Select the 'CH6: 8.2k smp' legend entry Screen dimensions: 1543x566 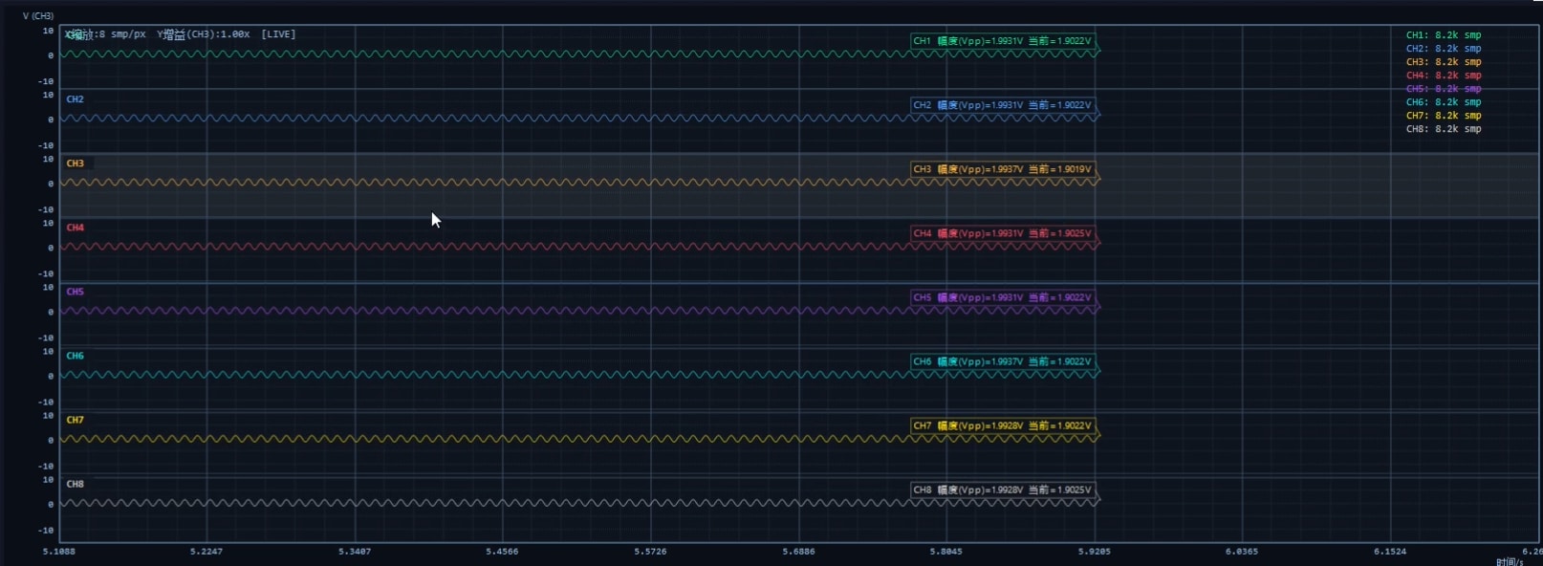coord(1443,102)
